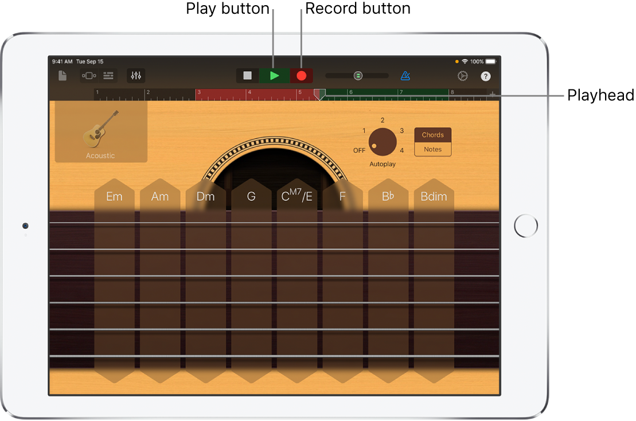Set Autoplay to OFF position
Viewport: 636px width, 421px height.
(x=359, y=150)
